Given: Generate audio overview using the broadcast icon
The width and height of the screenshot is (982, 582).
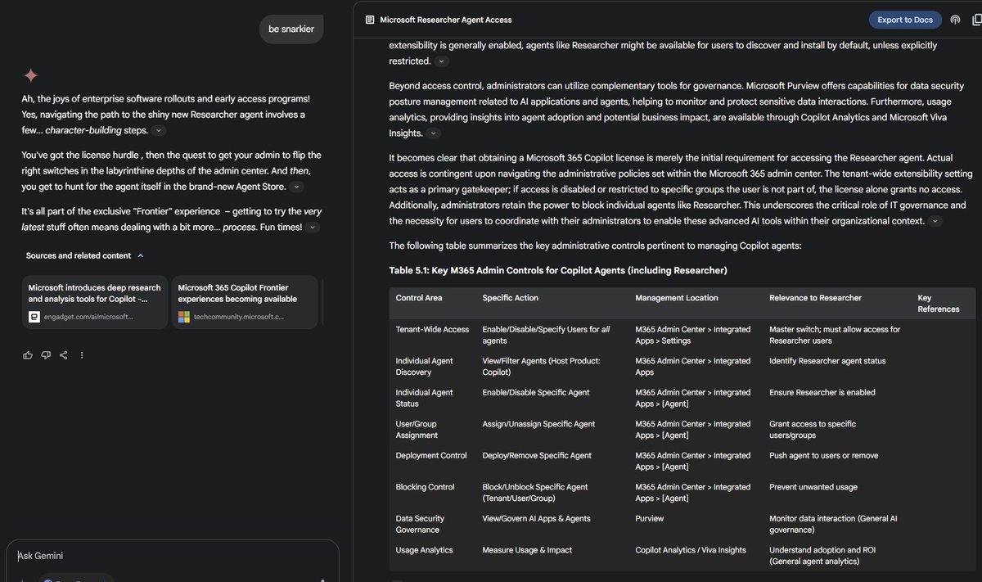Looking at the screenshot, I should click(955, 20).
